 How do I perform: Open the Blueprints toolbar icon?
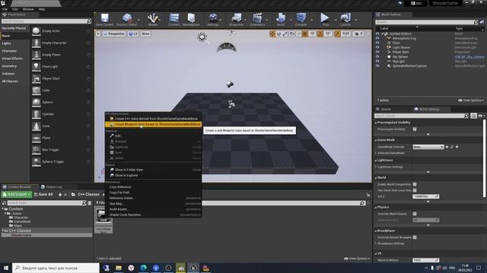pyautogui.click(x=236, y=20)
